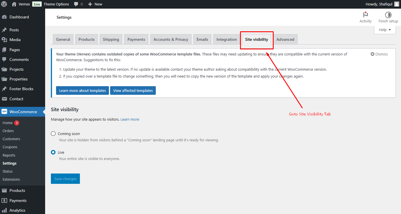Open the Learn more link
This screenshot has width=401, height=214.
130,119
